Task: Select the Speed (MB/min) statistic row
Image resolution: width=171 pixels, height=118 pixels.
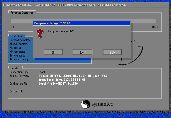Action: [19, 44]
